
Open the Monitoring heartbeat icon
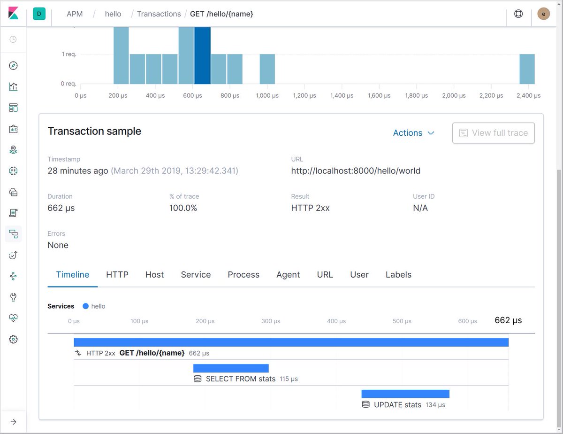tap(13, 318)
